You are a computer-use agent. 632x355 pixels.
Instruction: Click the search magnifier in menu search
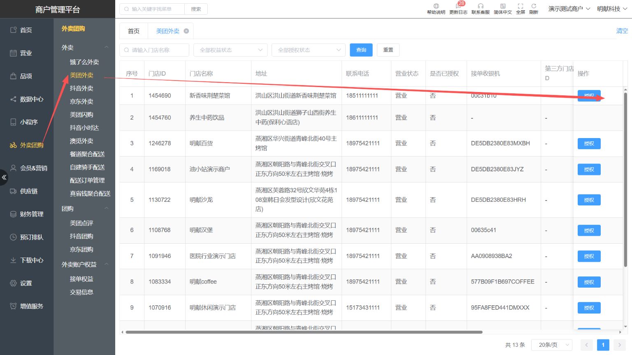click(127, 9)
